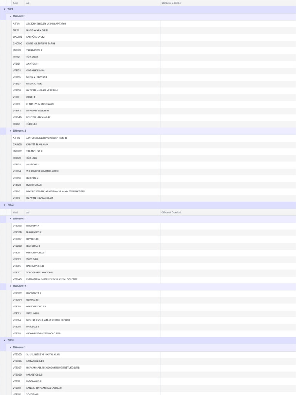Select the VTE108 course row
Screen dimensions: 296x395
[153, 185]
